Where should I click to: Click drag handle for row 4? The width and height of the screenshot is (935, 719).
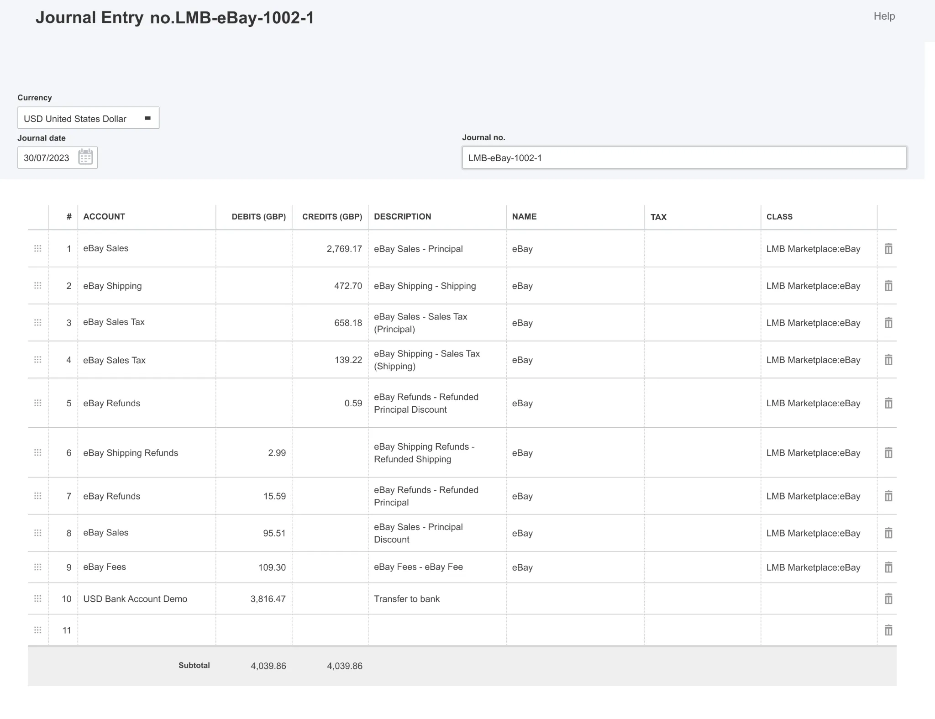point(38,360)
